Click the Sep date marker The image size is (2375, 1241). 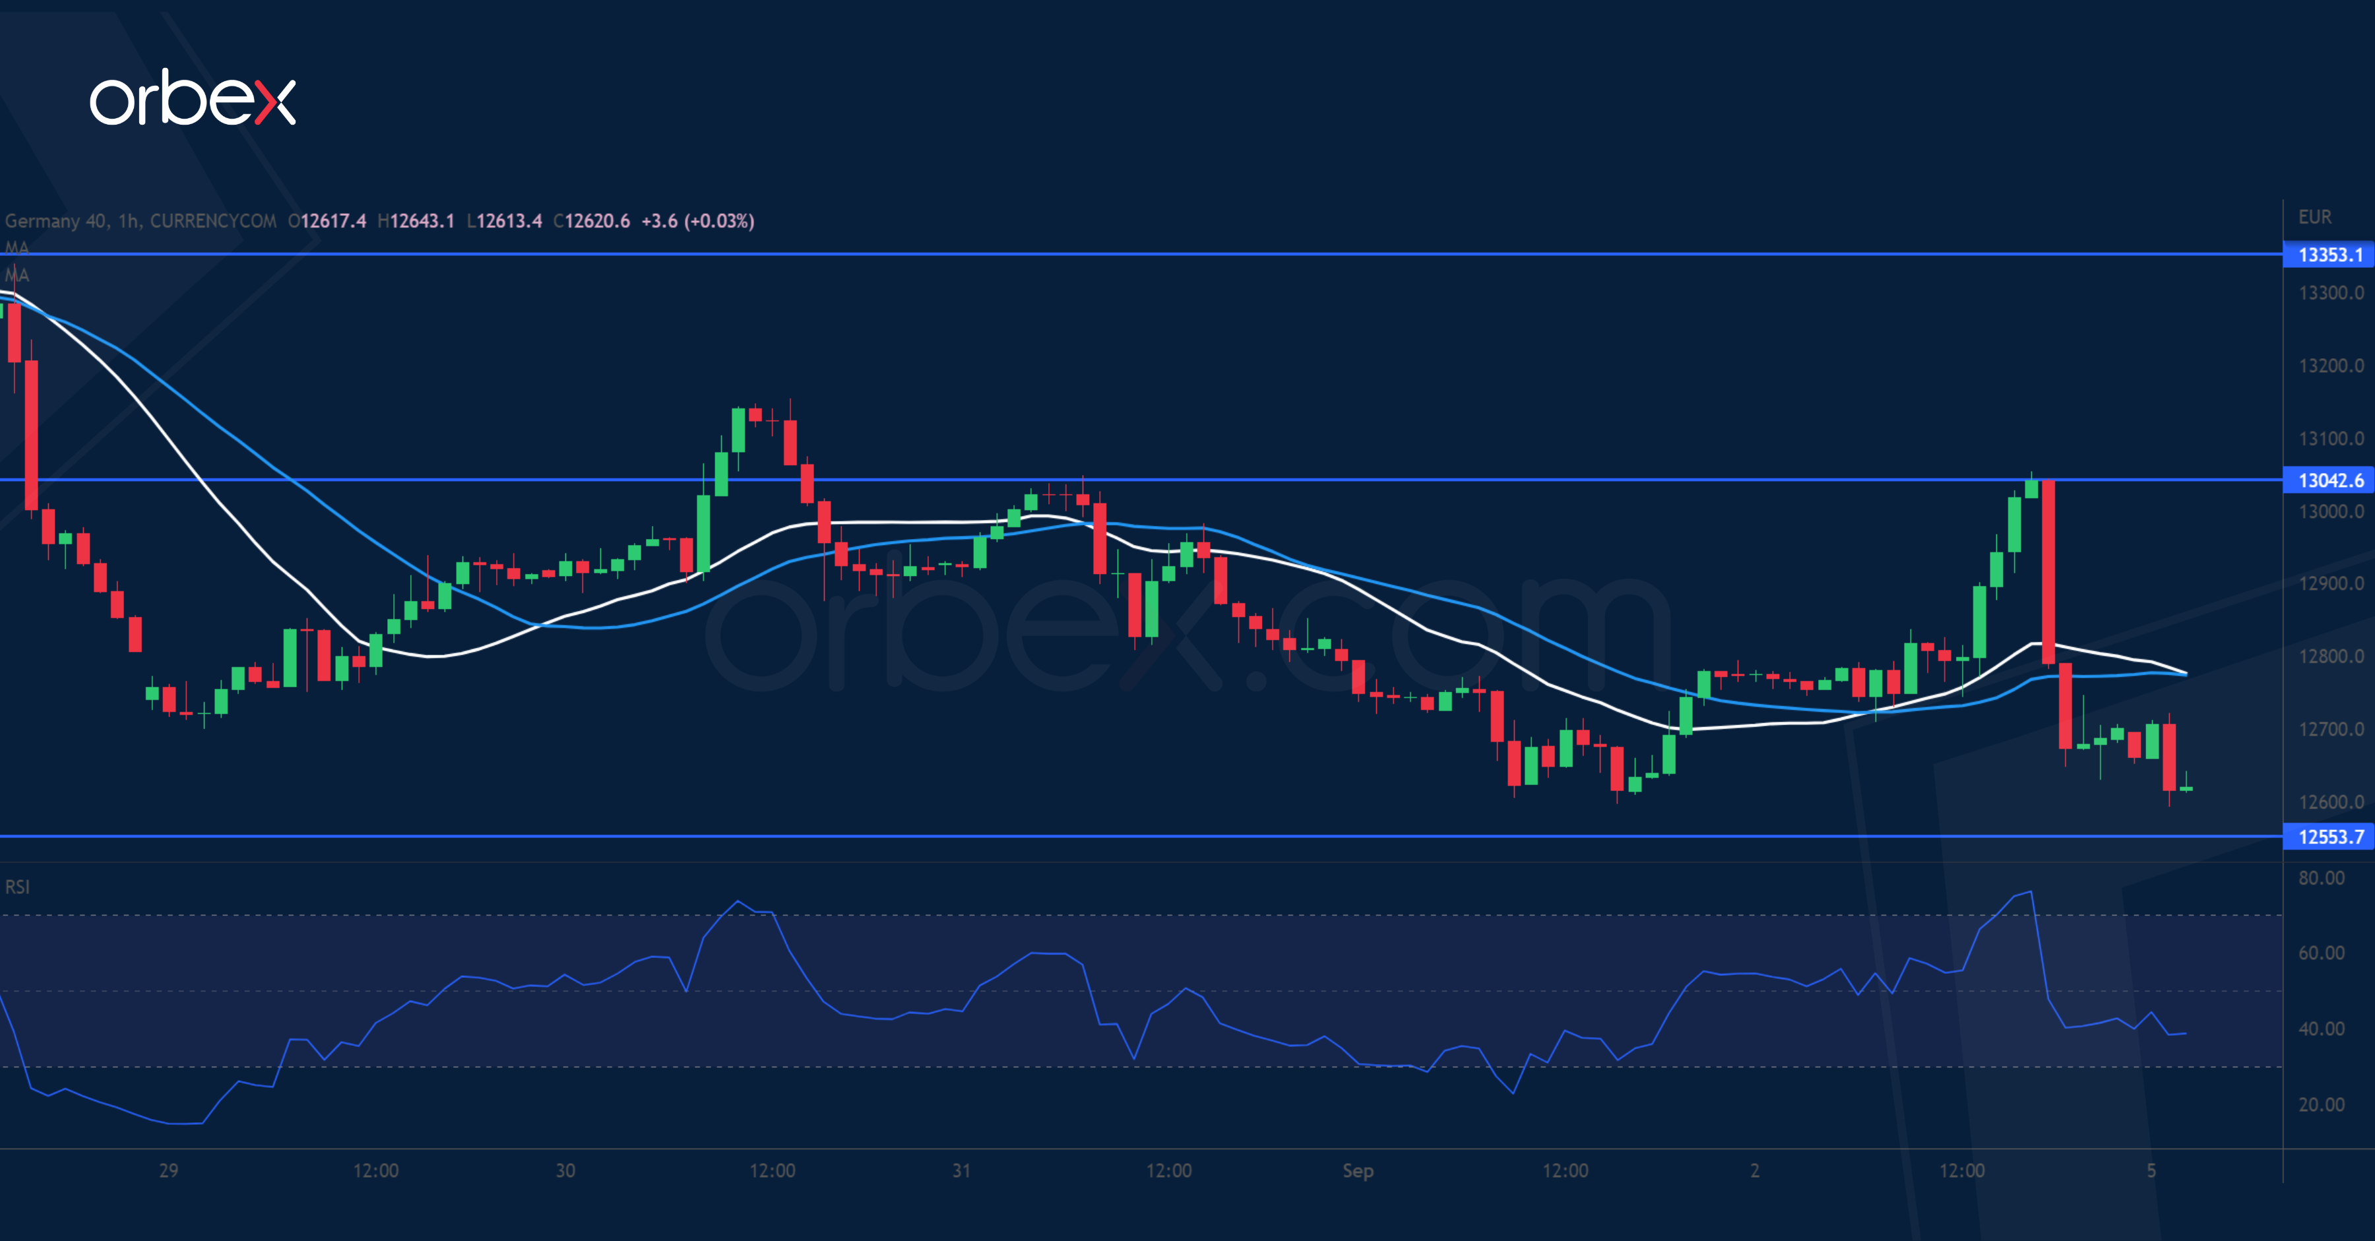pyautogui.click(x=1357, y=1171)
